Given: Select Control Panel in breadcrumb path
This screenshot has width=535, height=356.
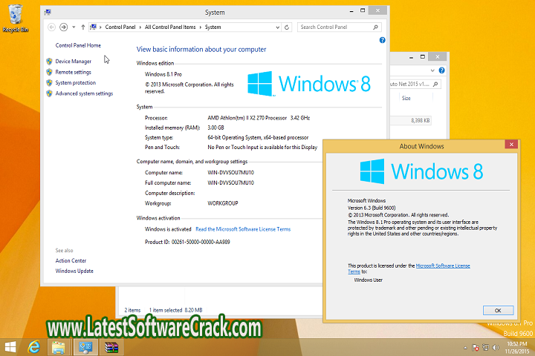Looking at the screenshot, I should (120, 27).
